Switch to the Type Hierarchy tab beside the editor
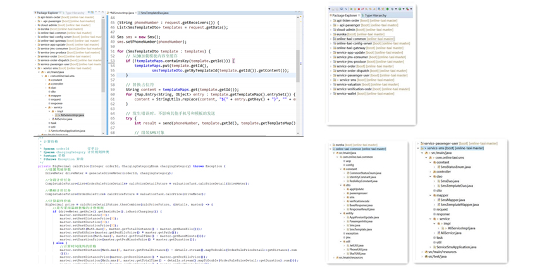The image size is (549, 280). click(74, 13)
